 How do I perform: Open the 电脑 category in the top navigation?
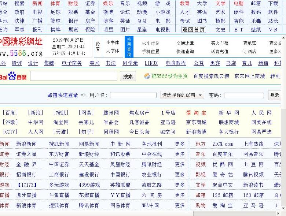point(239,3)
